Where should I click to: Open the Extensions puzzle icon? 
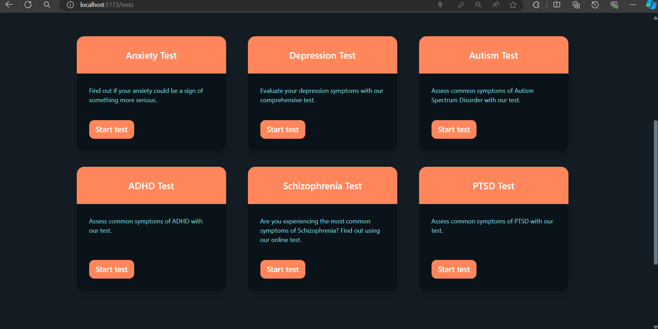(536, 5)
